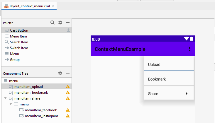The width and height of the screenshot is (215, 123).
Task: Click the Palette panel title
Action: pyautogui.click(x=8, y=23)
